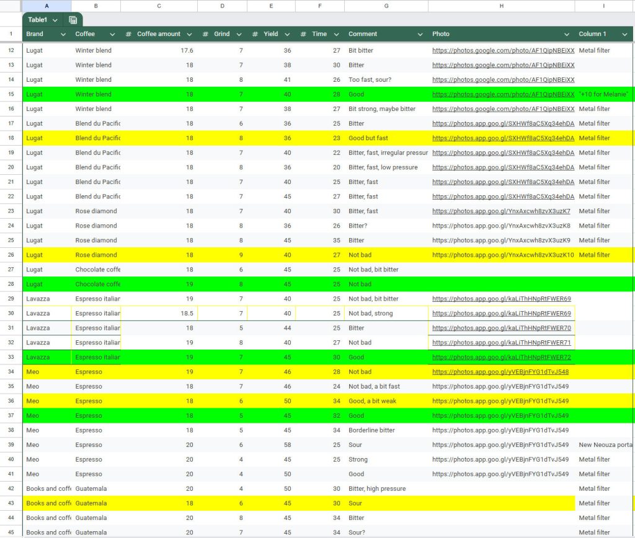Select the 17.6 coffee amount cell
This screenshot has height=538, width=635.
click(159, 51)
